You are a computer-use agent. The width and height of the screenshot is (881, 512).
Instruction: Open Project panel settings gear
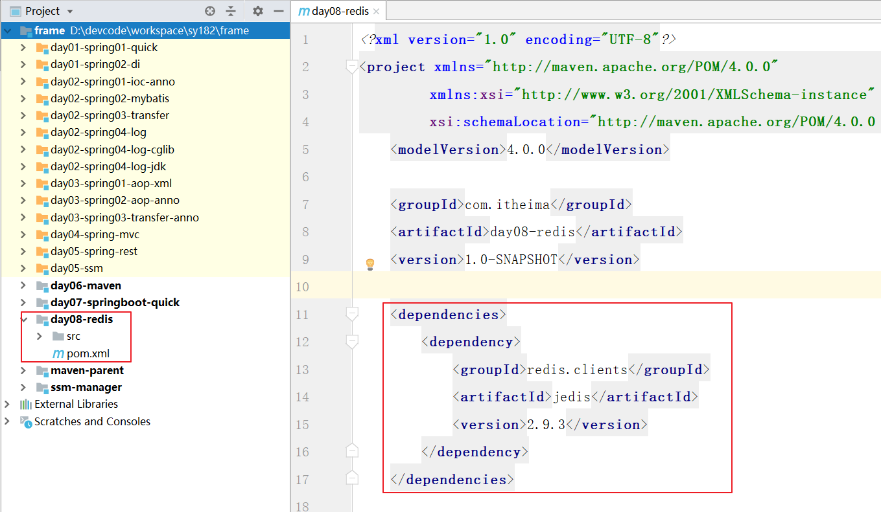pos(258,11)
